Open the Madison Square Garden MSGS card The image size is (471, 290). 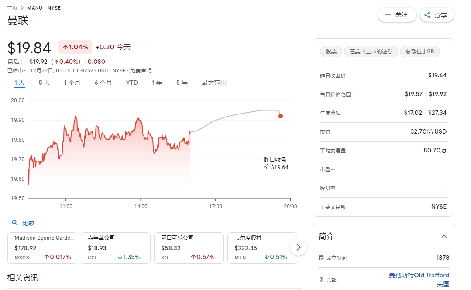[x=42, y=248]
